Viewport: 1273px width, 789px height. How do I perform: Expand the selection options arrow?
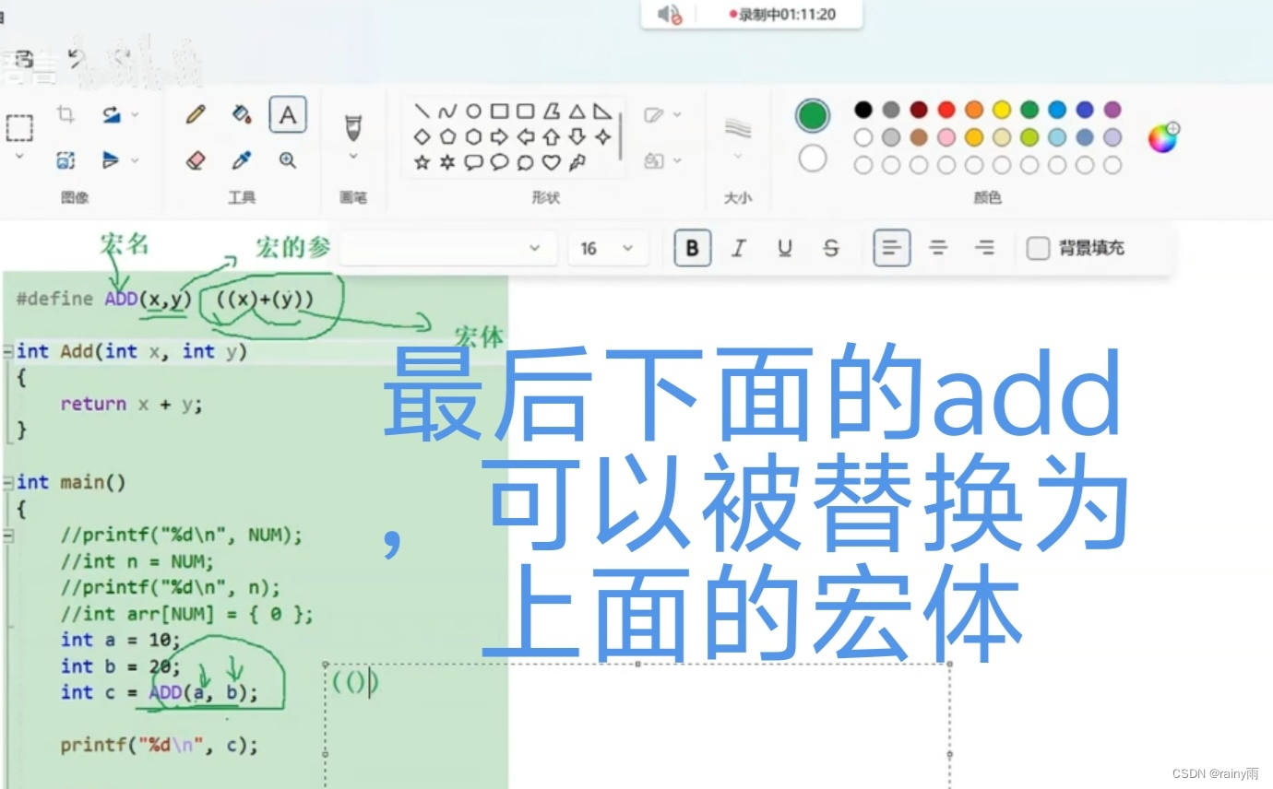[19, 158]
